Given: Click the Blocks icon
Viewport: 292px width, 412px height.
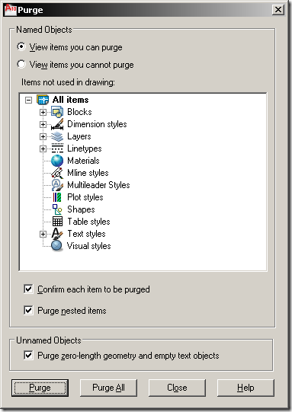Looking at the screenshot, I should point(57,112).
